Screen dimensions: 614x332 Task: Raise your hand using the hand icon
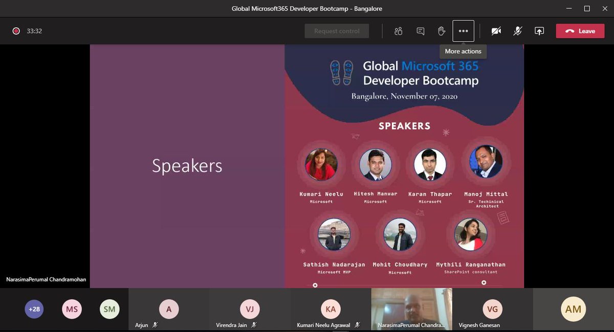coord(441,31)
